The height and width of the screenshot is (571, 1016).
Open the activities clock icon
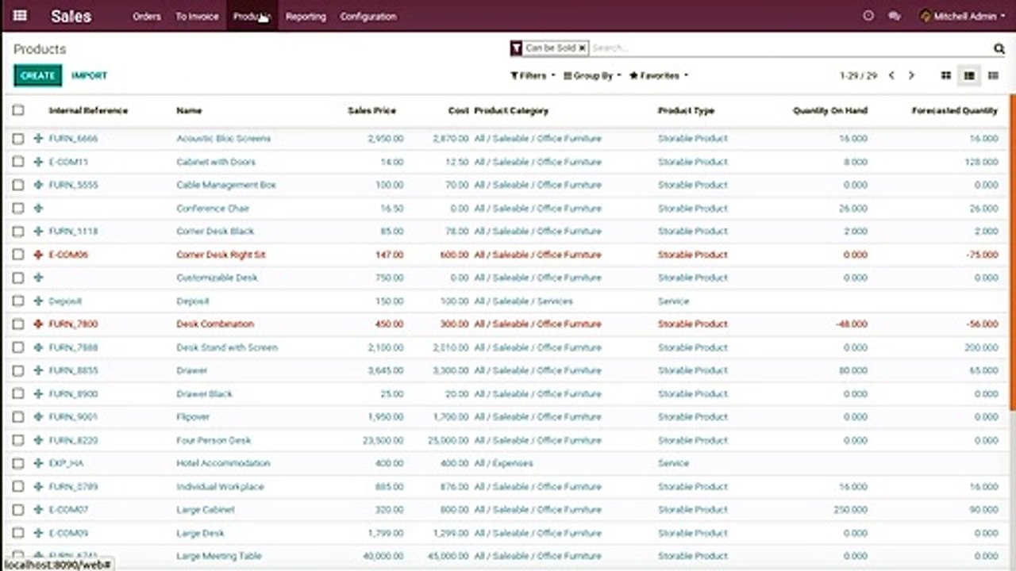point(868,16)
